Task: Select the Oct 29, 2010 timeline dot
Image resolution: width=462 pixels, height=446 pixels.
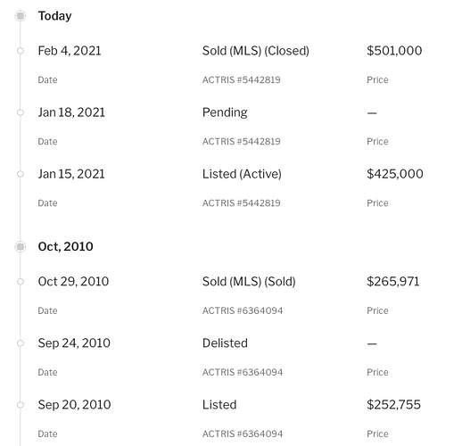Action: [x=21, y=282]
